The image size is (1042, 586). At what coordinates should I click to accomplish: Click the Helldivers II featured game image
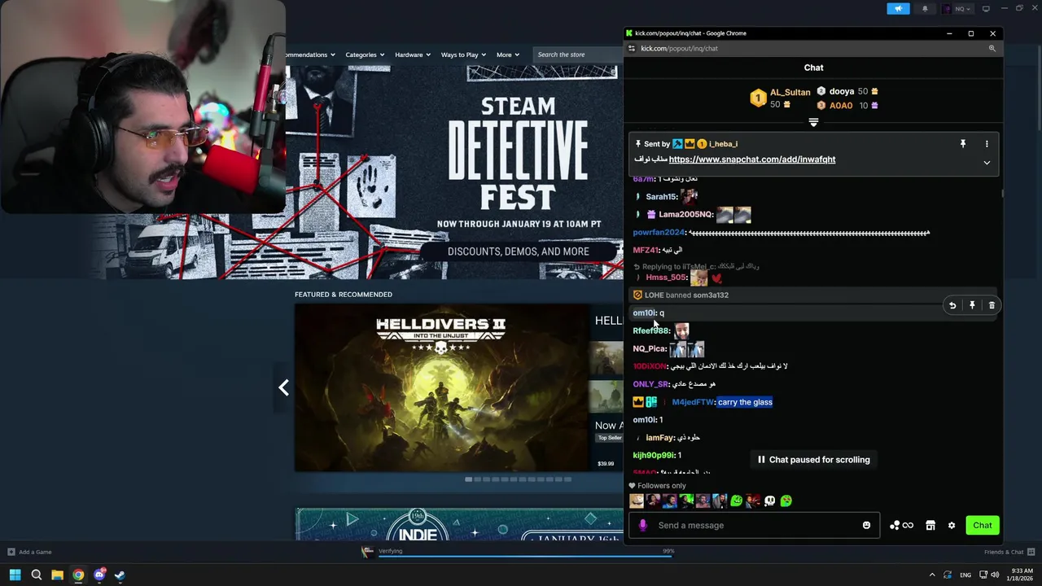[x=441, y=388]
